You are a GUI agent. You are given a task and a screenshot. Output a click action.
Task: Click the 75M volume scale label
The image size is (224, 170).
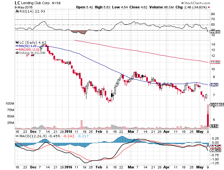point(11,110)
